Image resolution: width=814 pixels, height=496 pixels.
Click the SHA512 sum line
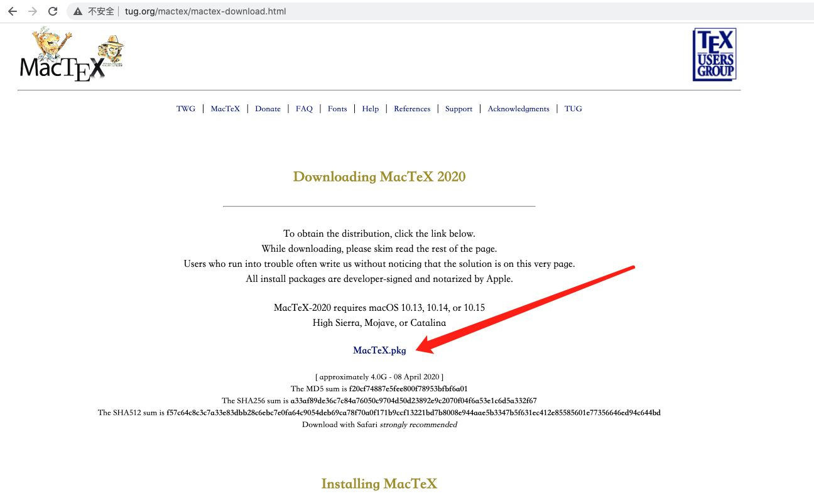coord(379,412)
